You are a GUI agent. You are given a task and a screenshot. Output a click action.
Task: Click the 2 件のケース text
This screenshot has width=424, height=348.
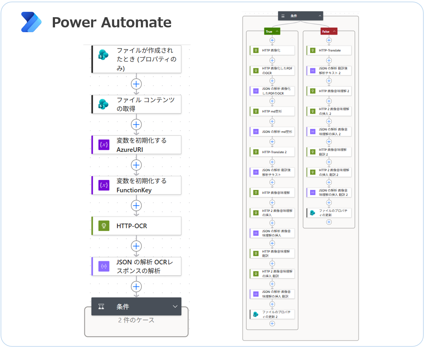pos(136,320)
